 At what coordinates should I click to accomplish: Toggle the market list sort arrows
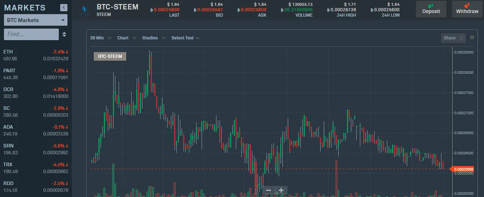pyautogui.click(x=64, y=34)
